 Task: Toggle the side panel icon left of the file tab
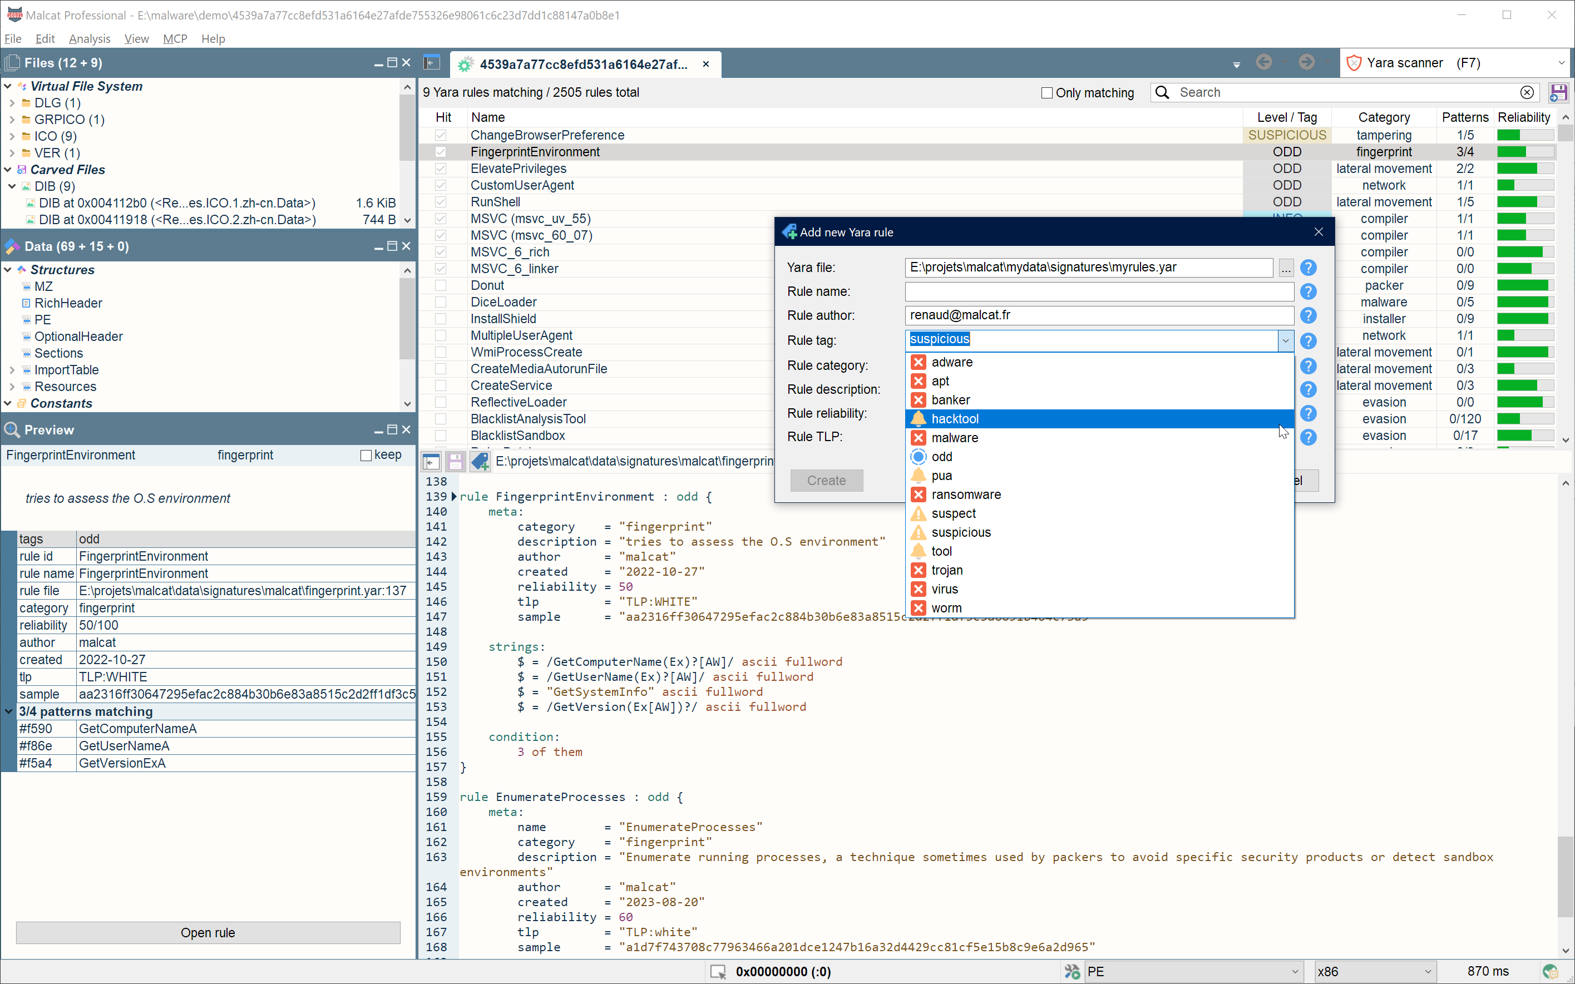431,63
